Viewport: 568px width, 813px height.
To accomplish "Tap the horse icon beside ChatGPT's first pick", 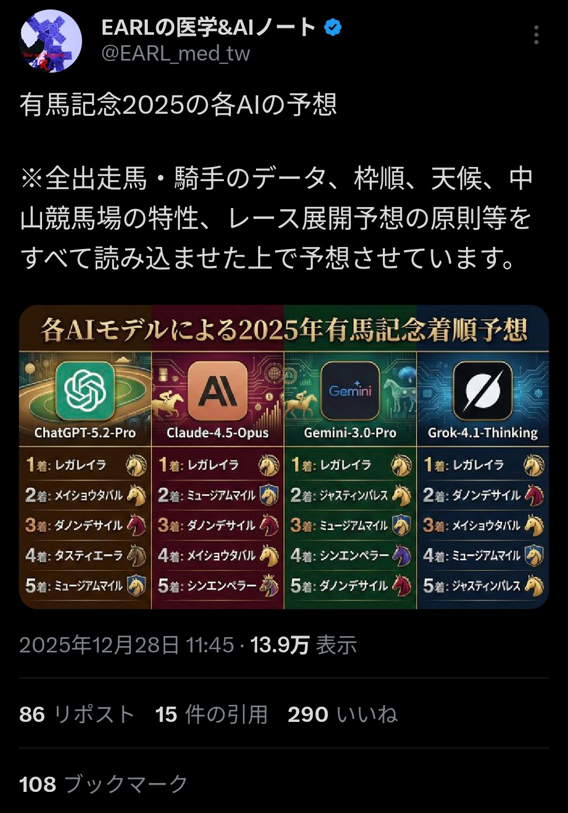I will (x=136, y=465).
